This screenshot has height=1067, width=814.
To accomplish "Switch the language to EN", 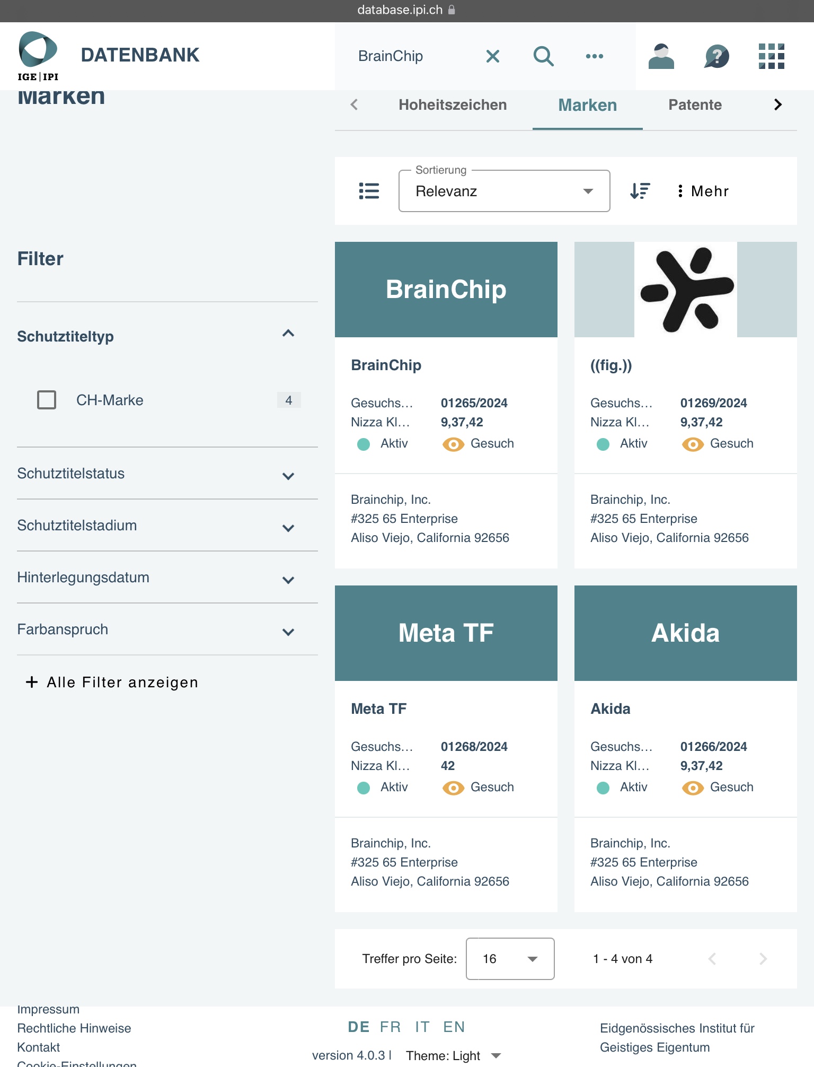I will (x=454, y=1027).
